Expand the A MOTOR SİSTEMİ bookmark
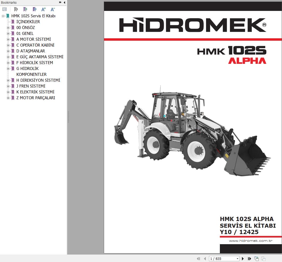Viewport: 282px width, 262px height. (x=8, y=39)
